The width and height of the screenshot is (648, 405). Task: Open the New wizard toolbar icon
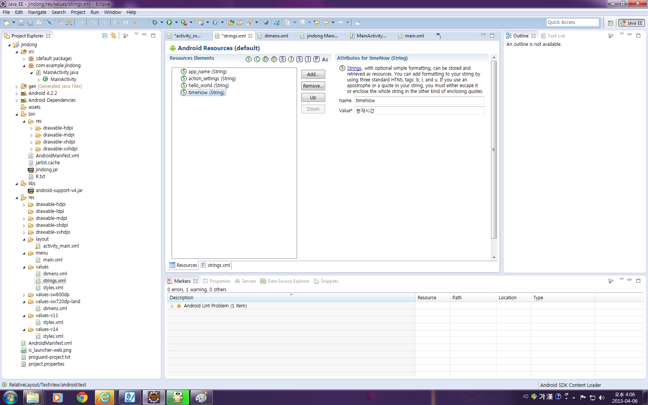pyautogui.click(x=7, y=23)
